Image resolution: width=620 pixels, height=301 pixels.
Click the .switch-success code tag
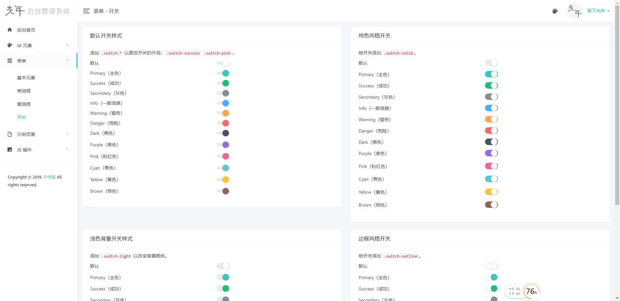point(183,53)
